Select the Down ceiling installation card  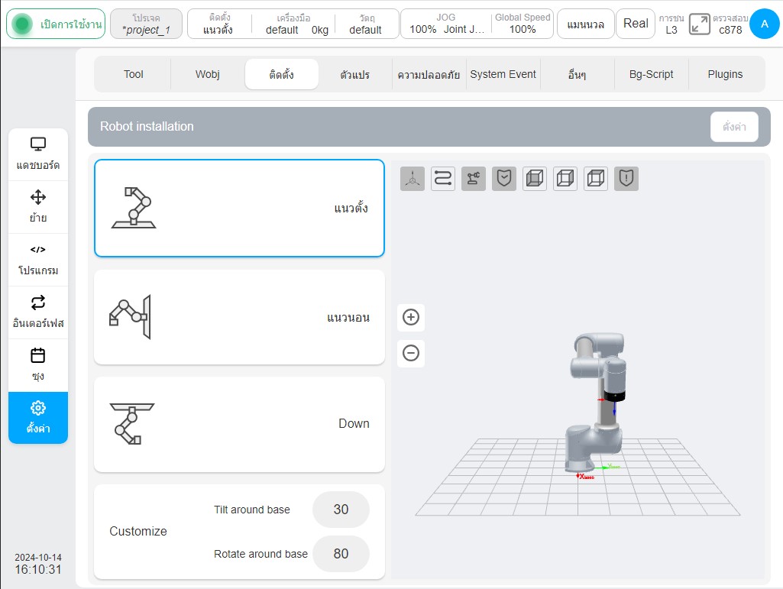click(x=239, y=424)
